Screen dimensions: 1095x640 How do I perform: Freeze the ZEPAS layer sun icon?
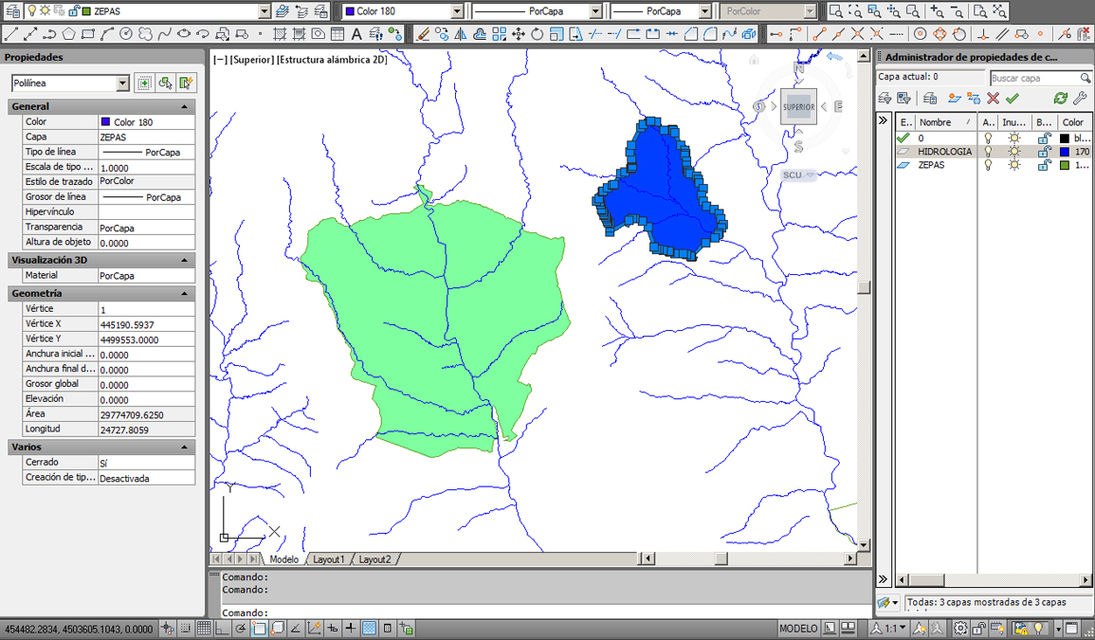point(1014,165)
